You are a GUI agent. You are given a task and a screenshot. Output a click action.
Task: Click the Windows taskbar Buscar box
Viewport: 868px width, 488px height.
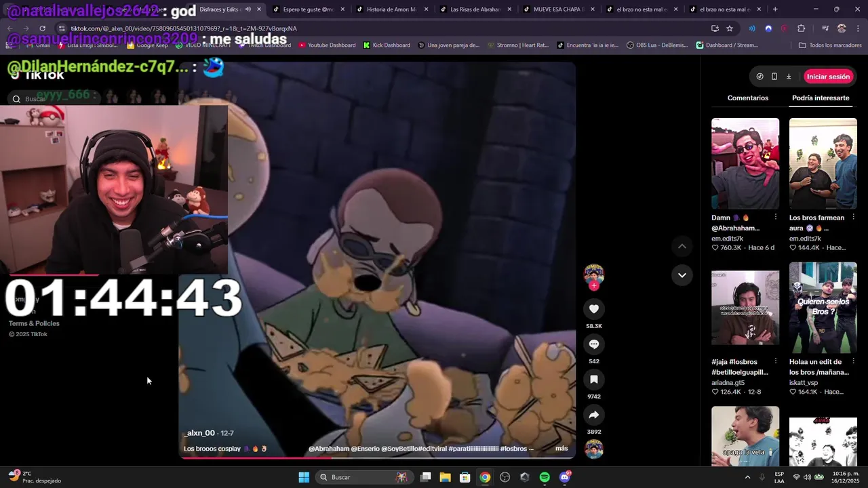365,477
